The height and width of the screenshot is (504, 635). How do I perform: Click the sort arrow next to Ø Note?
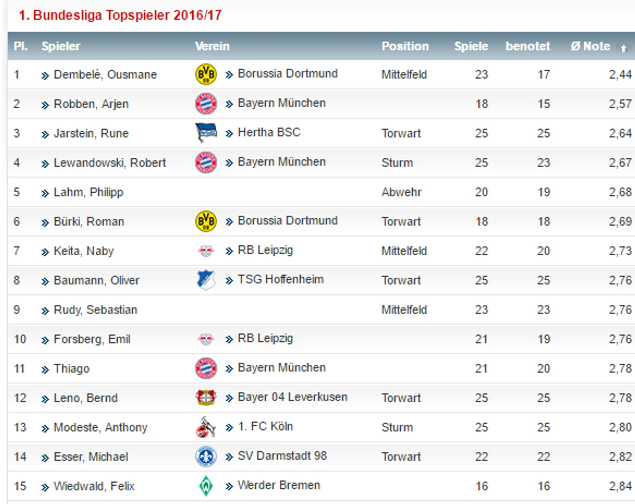[624, 48]
